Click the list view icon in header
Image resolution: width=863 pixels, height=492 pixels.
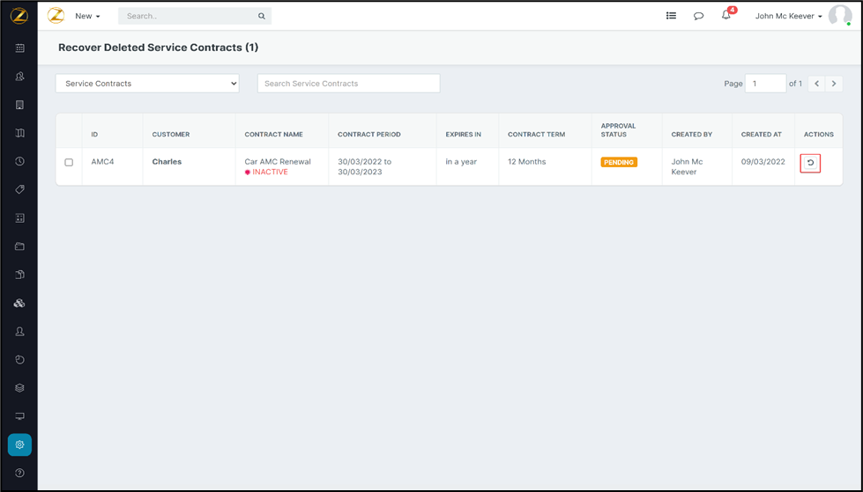[x=671, y=16]
